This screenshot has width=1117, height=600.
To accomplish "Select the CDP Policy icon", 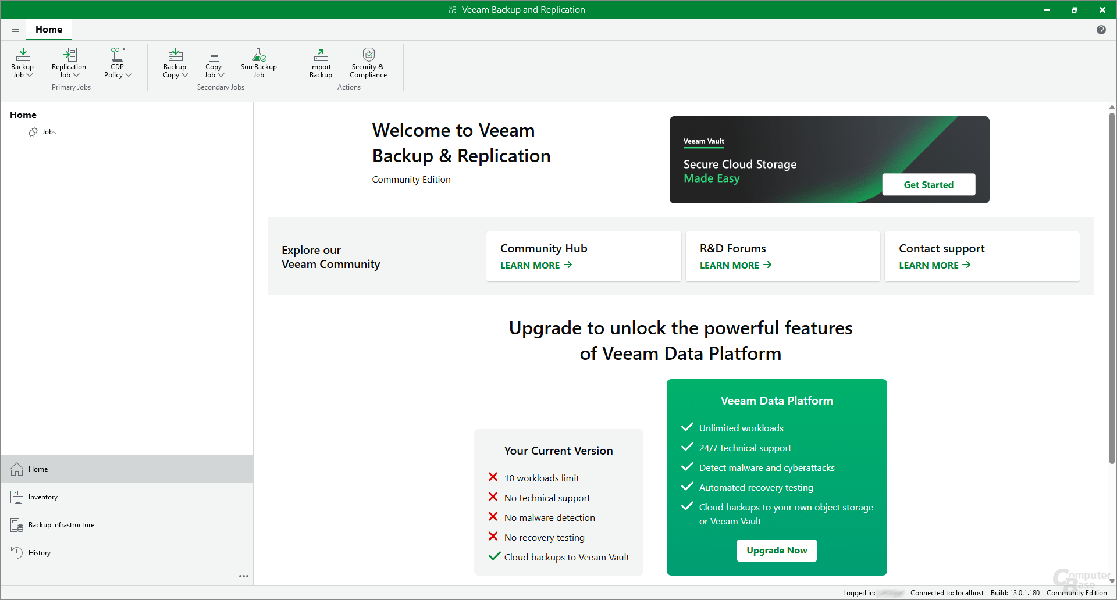I will coord(118,56).
